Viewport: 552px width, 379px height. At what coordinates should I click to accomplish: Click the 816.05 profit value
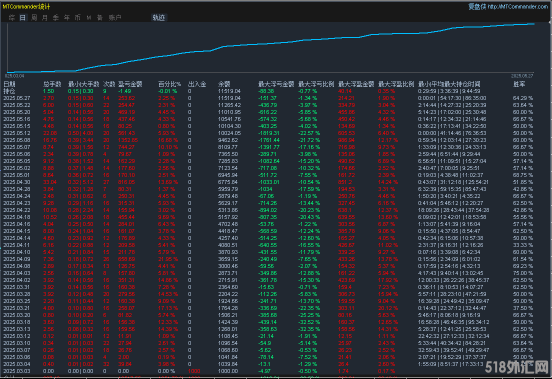tap(126, 182)
